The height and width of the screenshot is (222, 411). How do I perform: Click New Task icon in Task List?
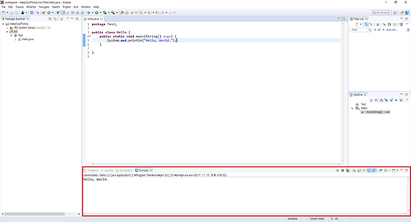tap(357, 25)
